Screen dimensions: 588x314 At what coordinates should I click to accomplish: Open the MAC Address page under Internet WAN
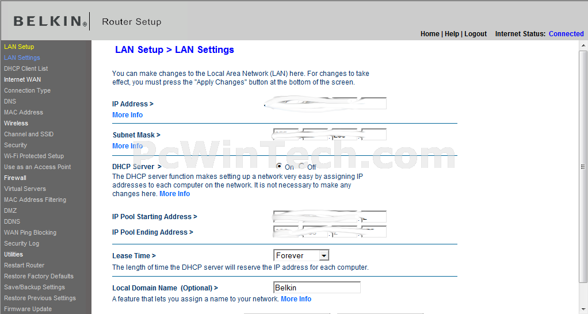click(x=23, y=112)
